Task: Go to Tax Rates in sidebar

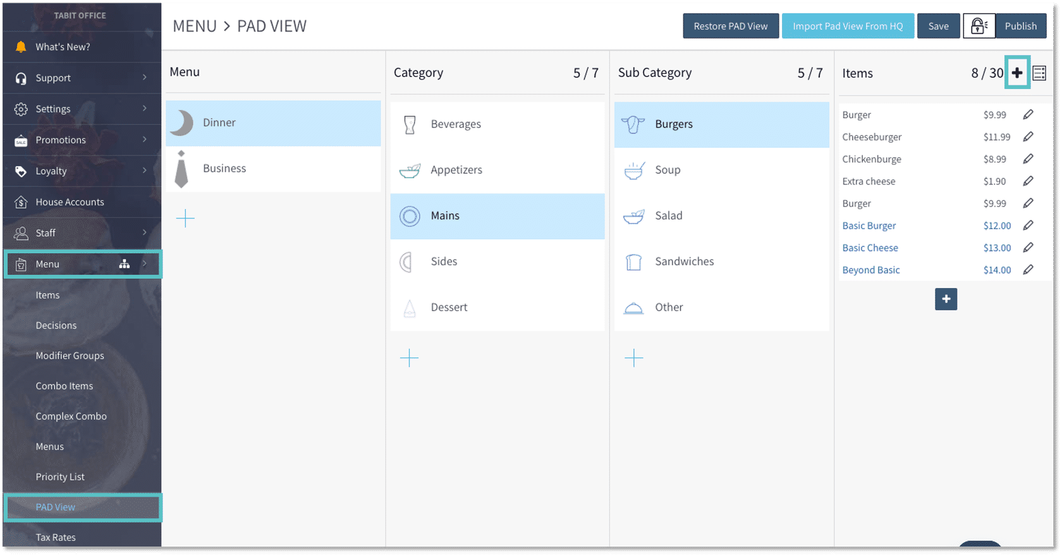Action: [x=56, y=537]
